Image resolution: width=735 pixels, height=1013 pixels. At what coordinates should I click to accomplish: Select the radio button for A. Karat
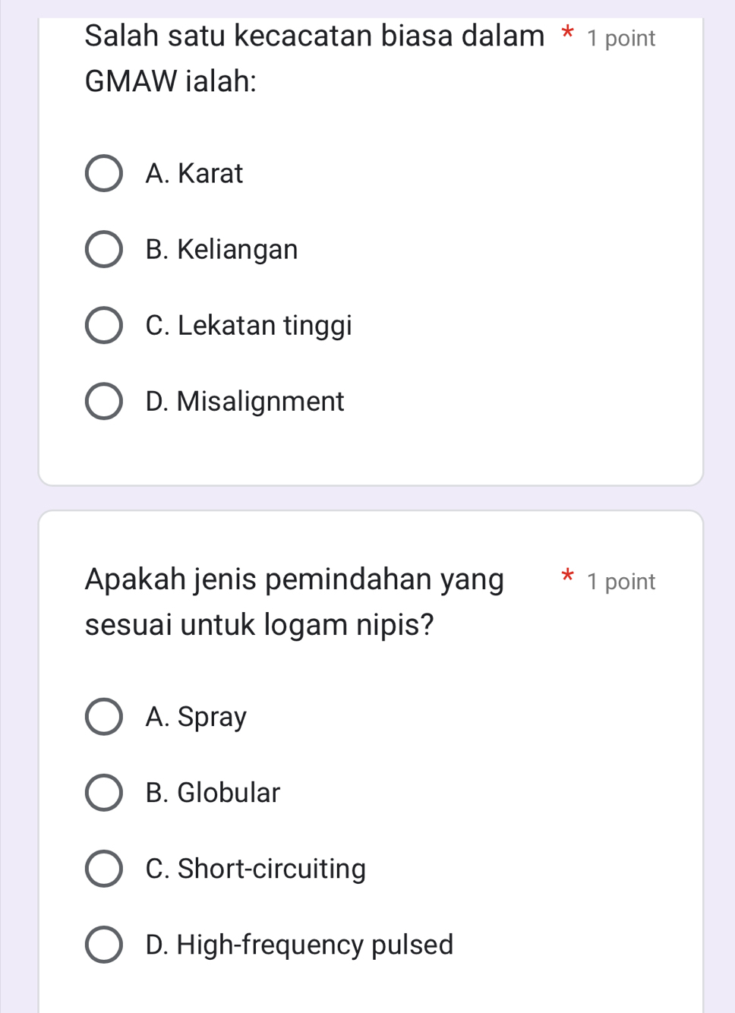pos(103,174)
